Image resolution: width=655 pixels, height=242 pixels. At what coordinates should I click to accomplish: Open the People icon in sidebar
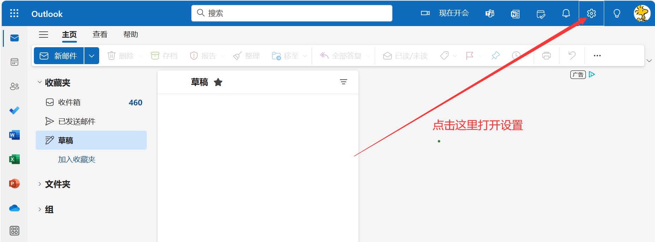pos(14,86)
